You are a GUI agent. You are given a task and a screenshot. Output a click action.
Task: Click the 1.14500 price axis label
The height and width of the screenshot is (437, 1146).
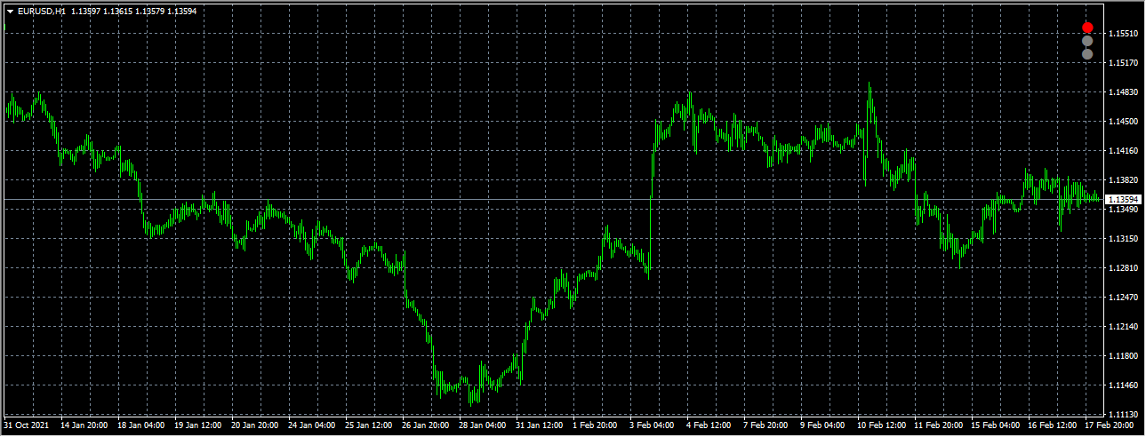click(1122, 122)
